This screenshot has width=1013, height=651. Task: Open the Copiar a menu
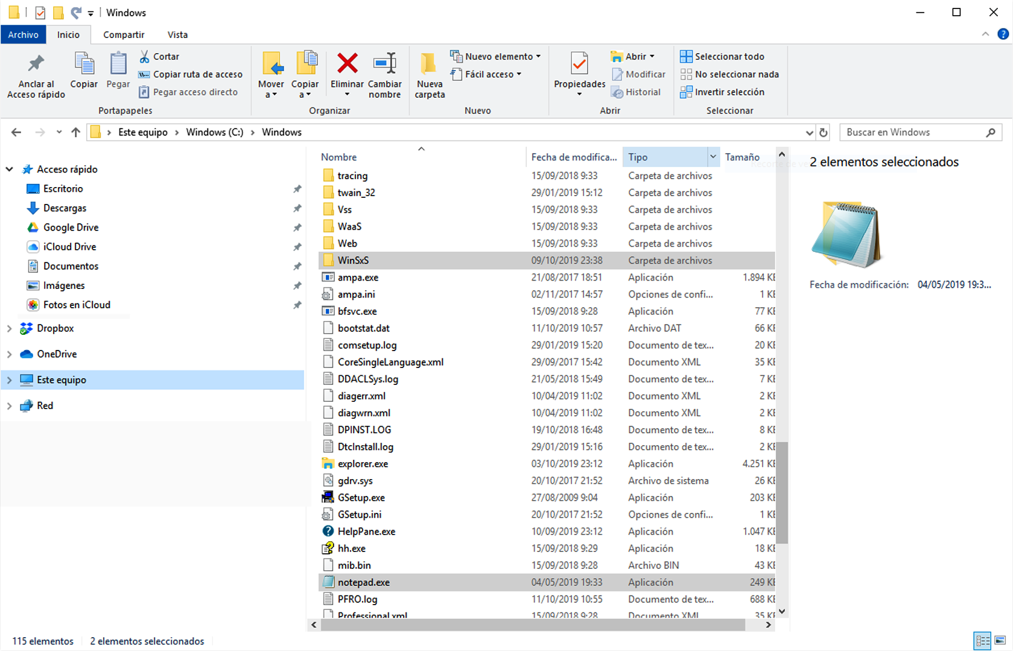coord(305,75)
